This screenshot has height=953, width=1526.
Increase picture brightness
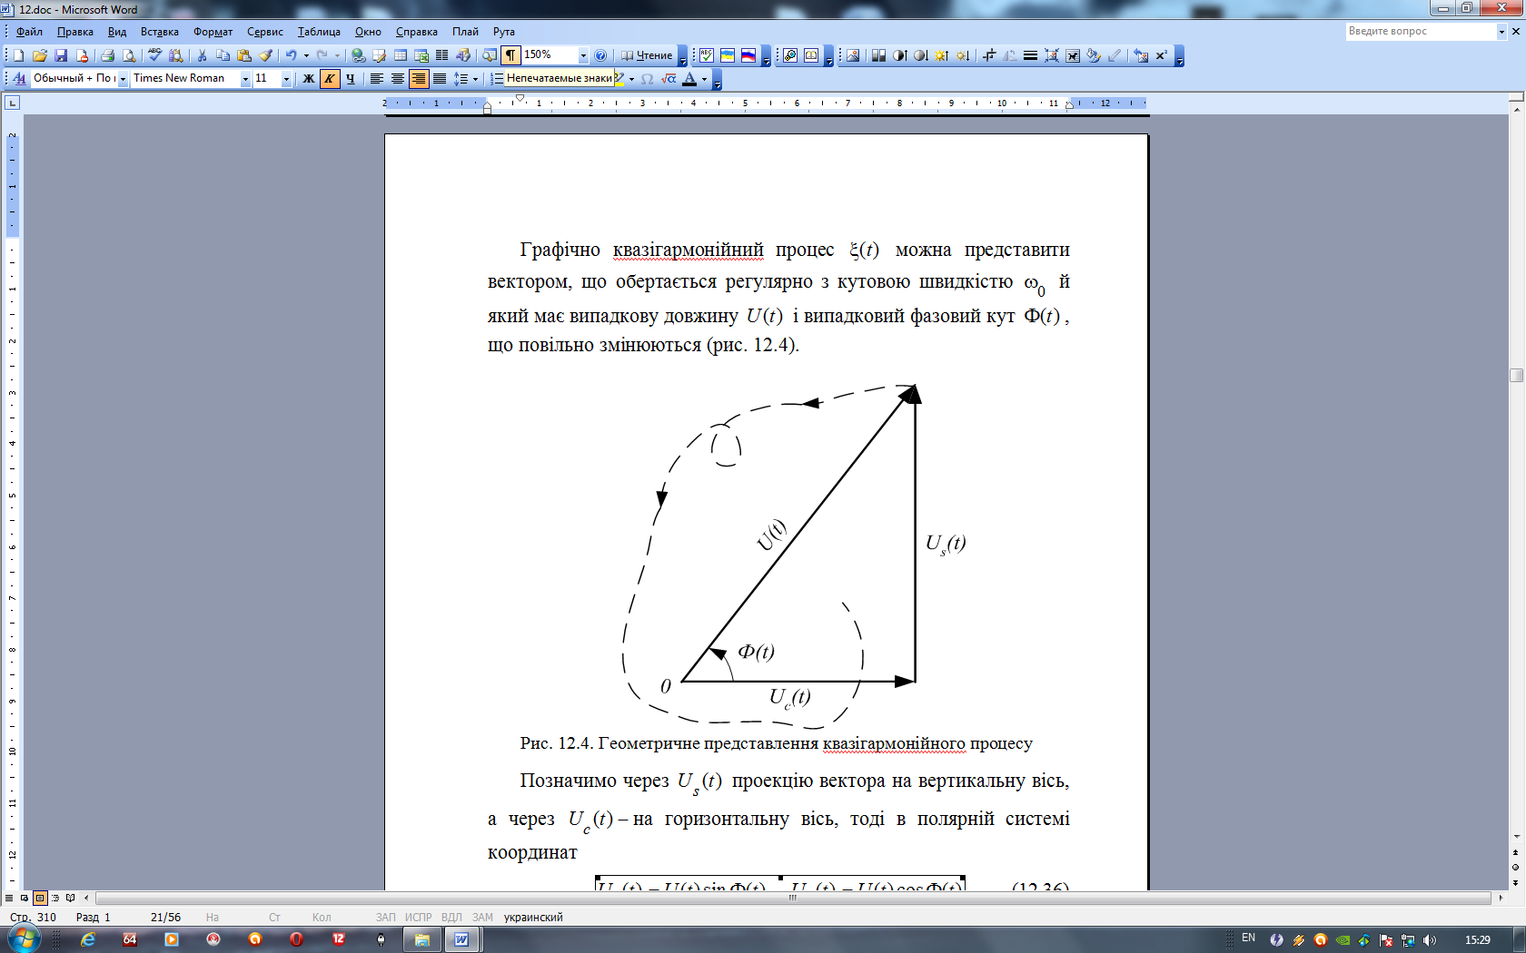tap(942, 55)
